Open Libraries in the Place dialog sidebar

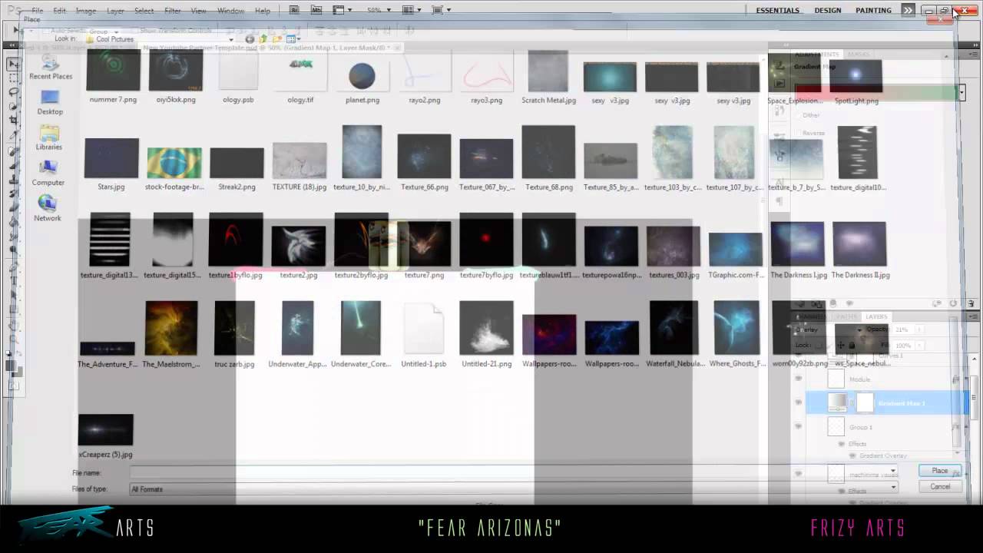(x=49, y=138)
